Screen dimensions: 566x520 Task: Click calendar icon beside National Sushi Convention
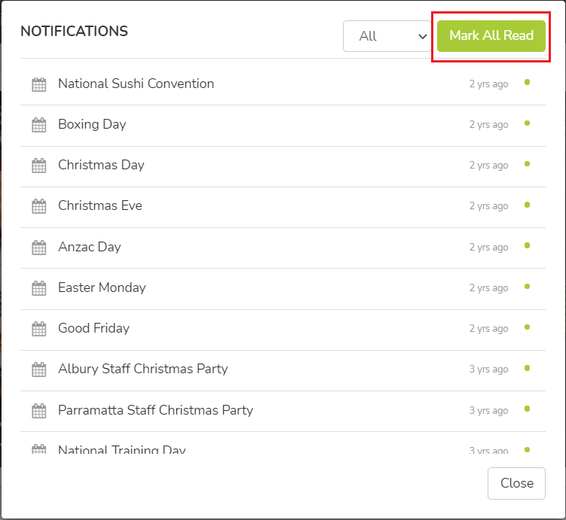(39, 84)
